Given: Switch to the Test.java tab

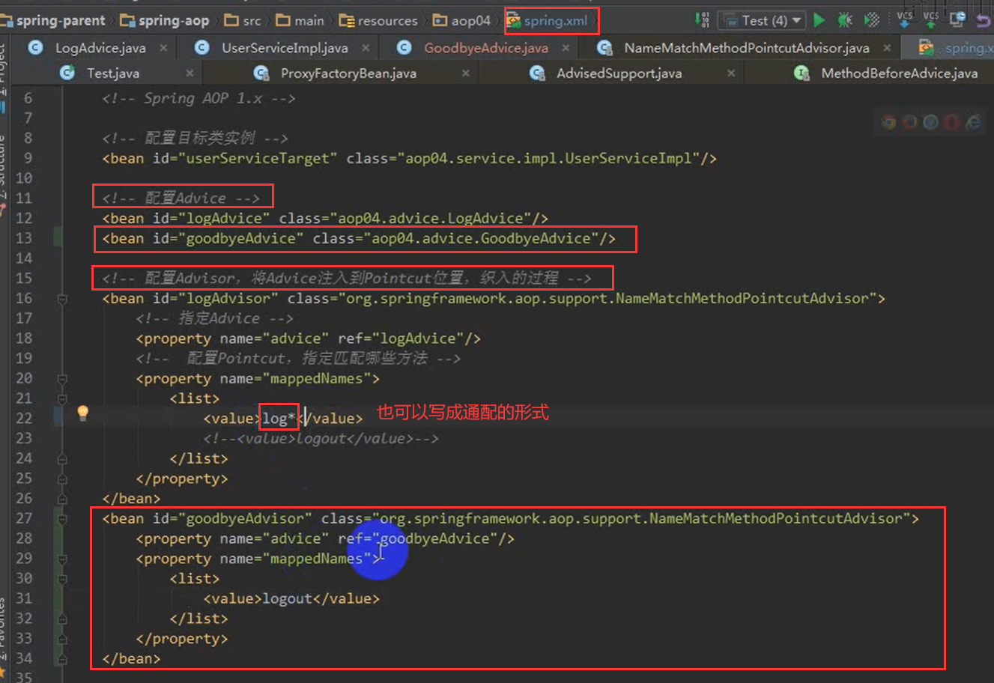Looking at the screenshot, I should pyautogui.click(x=112, y=73).
